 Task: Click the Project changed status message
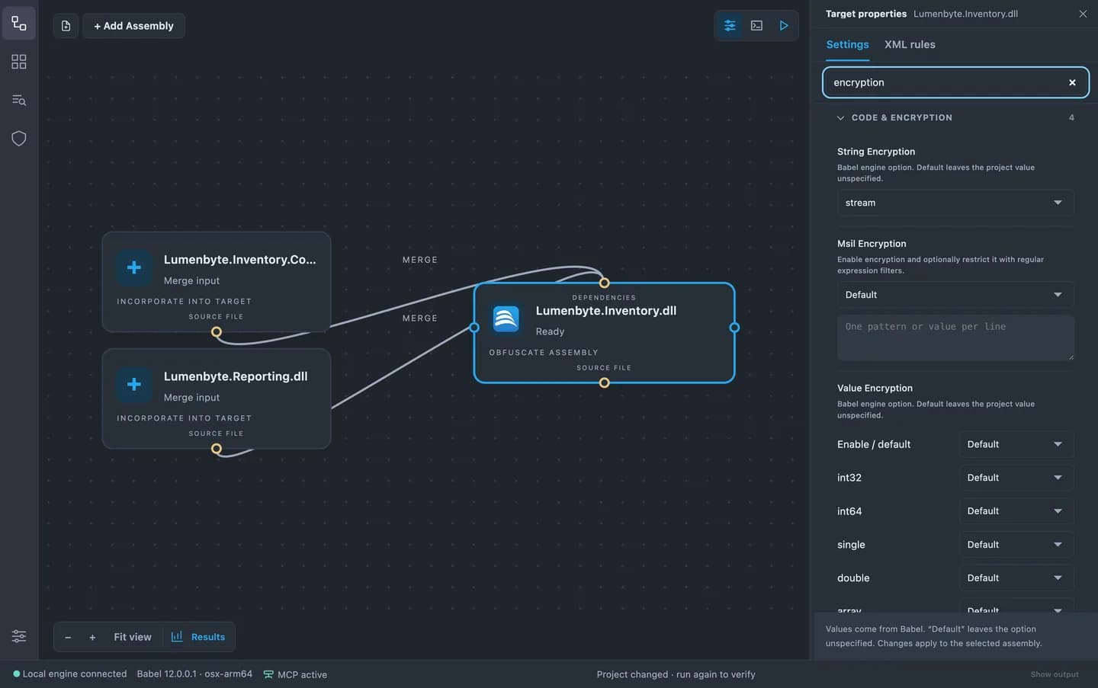click(x=676, y=674)
